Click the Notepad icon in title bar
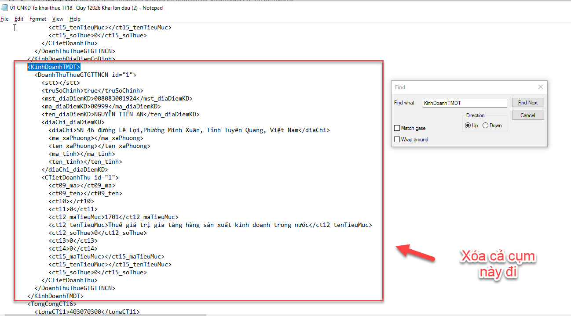The image size is (571, 316). pyautogui.click(x=4, y=8)
